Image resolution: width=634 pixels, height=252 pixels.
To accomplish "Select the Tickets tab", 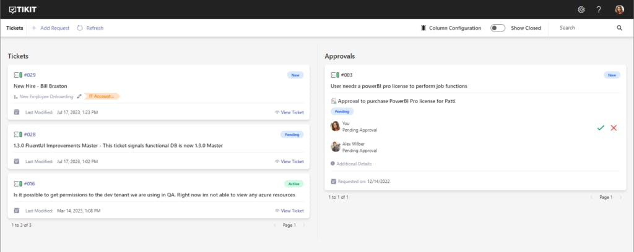I will (15, 28).
